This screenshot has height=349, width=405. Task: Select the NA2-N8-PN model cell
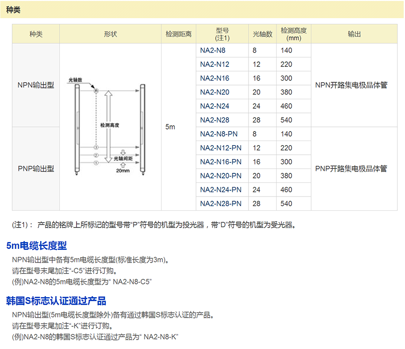click(219, 134)
